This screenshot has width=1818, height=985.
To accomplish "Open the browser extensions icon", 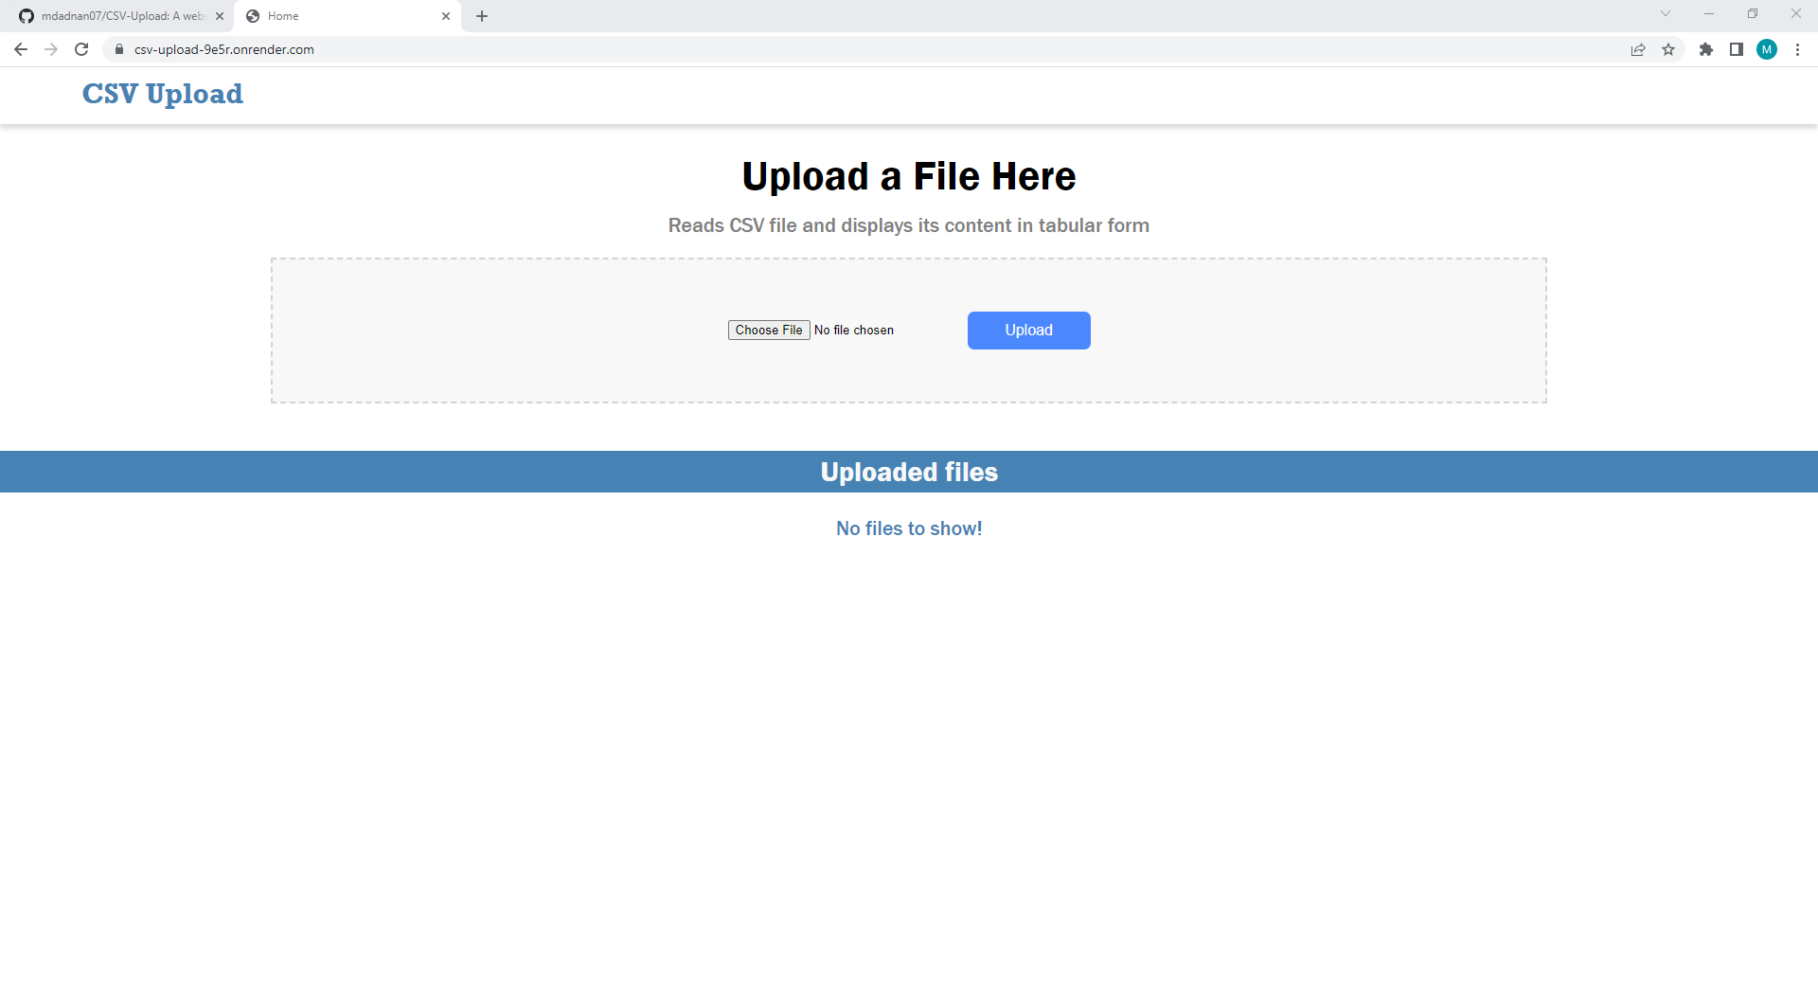I will pyautogui.click(x=1706, y=49).
